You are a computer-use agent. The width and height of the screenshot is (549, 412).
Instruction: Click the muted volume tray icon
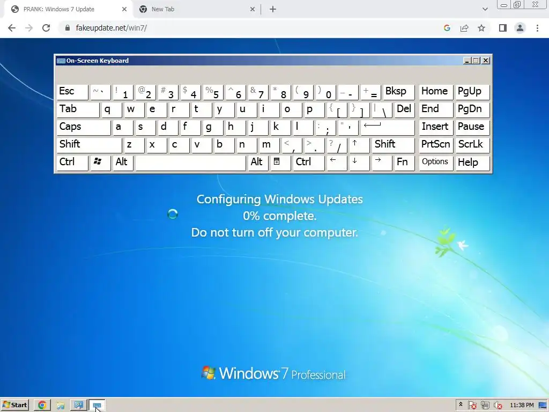[x=498, y=406]
